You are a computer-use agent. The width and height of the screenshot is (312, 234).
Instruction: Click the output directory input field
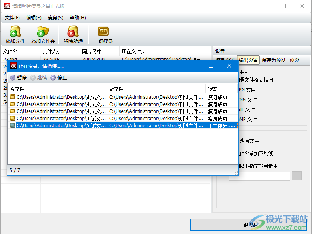pyautogui.click(x=259, y=176)
